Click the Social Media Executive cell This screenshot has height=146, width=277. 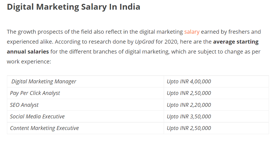85,116
